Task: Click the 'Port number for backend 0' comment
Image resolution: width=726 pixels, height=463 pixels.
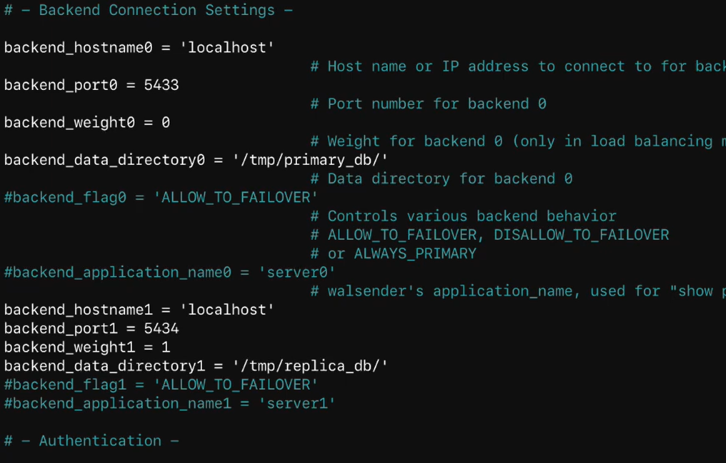Action: [428, 104]
